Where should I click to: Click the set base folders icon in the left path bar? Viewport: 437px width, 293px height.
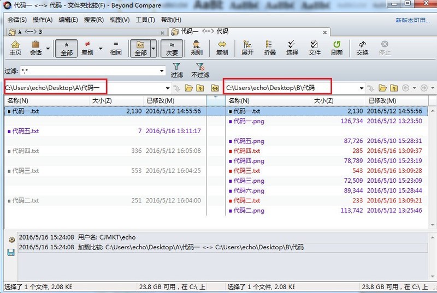215,88
